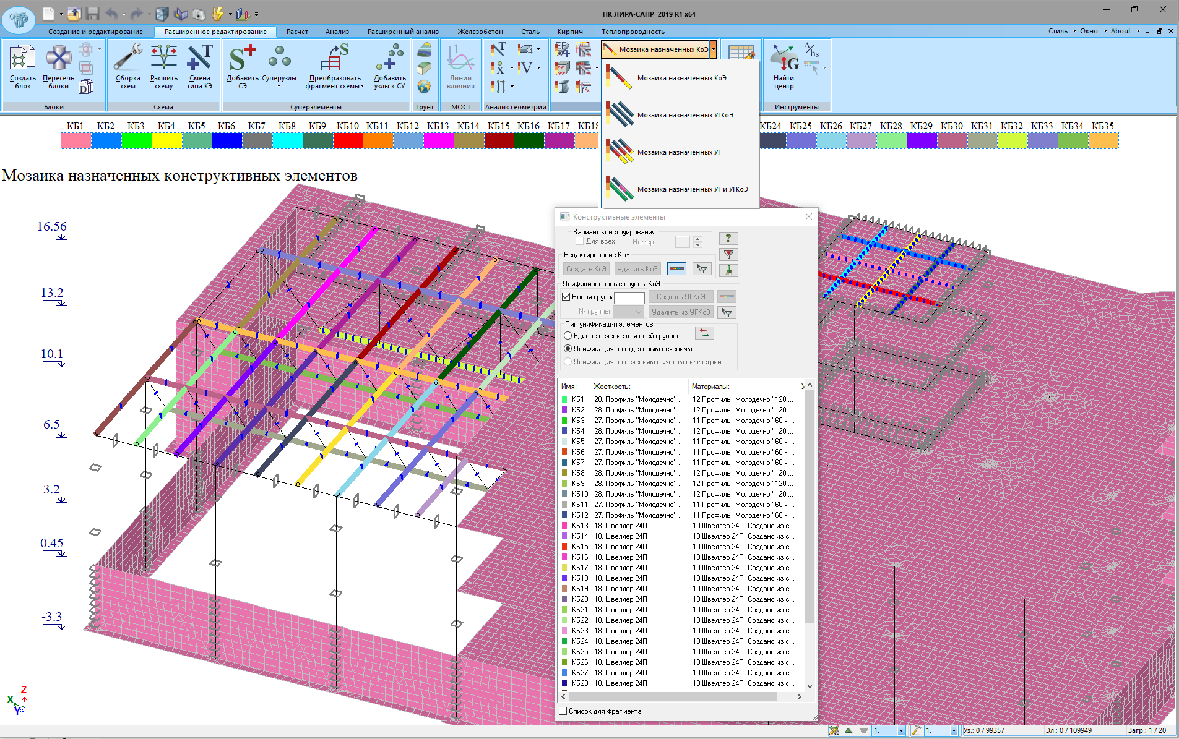Switch to the Железобетон ribbon tab

tap(480, 32)
